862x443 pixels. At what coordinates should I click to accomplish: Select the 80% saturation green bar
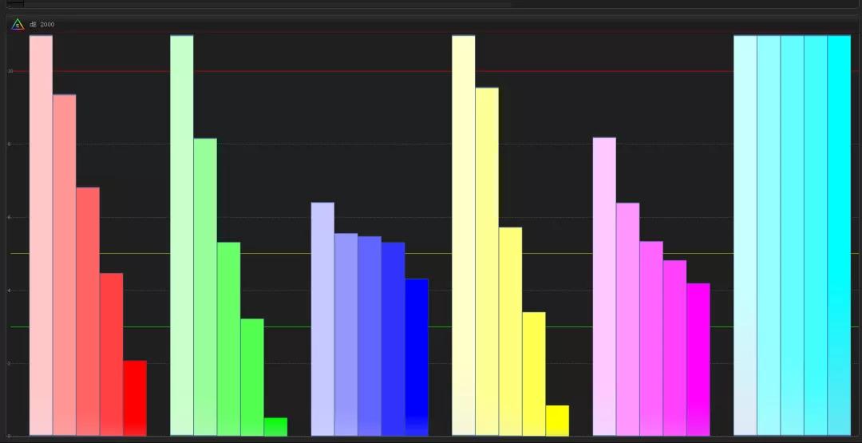click(x=252, y=377)
